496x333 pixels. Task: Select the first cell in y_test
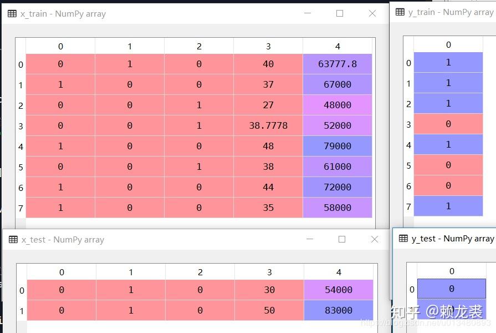tap(452, 289)
